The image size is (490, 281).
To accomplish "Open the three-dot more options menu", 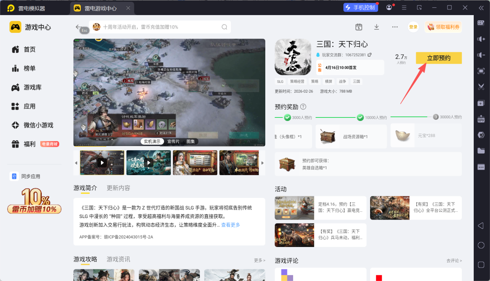I will tap(395, 27).
